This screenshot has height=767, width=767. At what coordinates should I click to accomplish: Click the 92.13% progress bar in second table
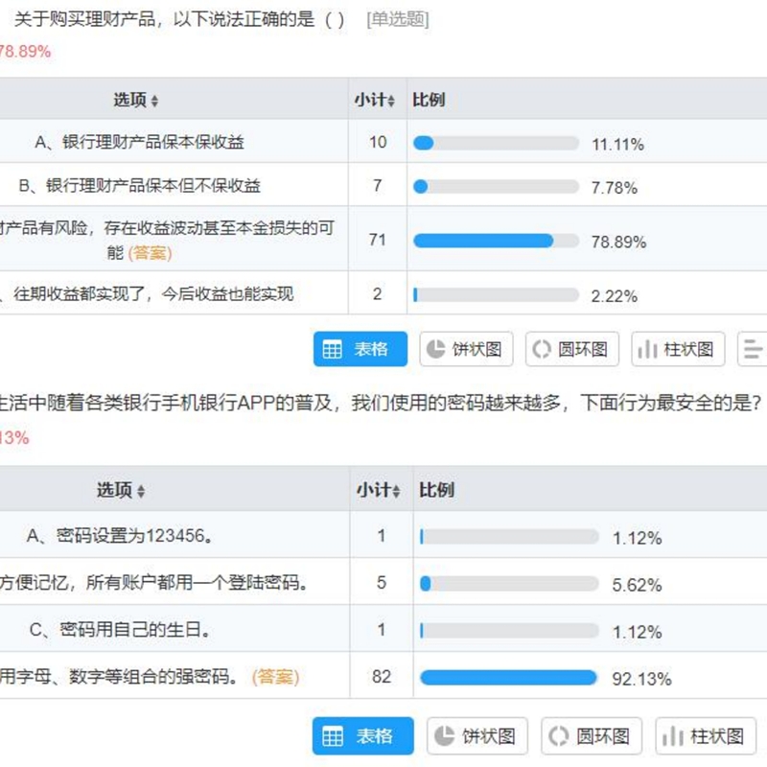pyautogui.click(x=508, y=678)
